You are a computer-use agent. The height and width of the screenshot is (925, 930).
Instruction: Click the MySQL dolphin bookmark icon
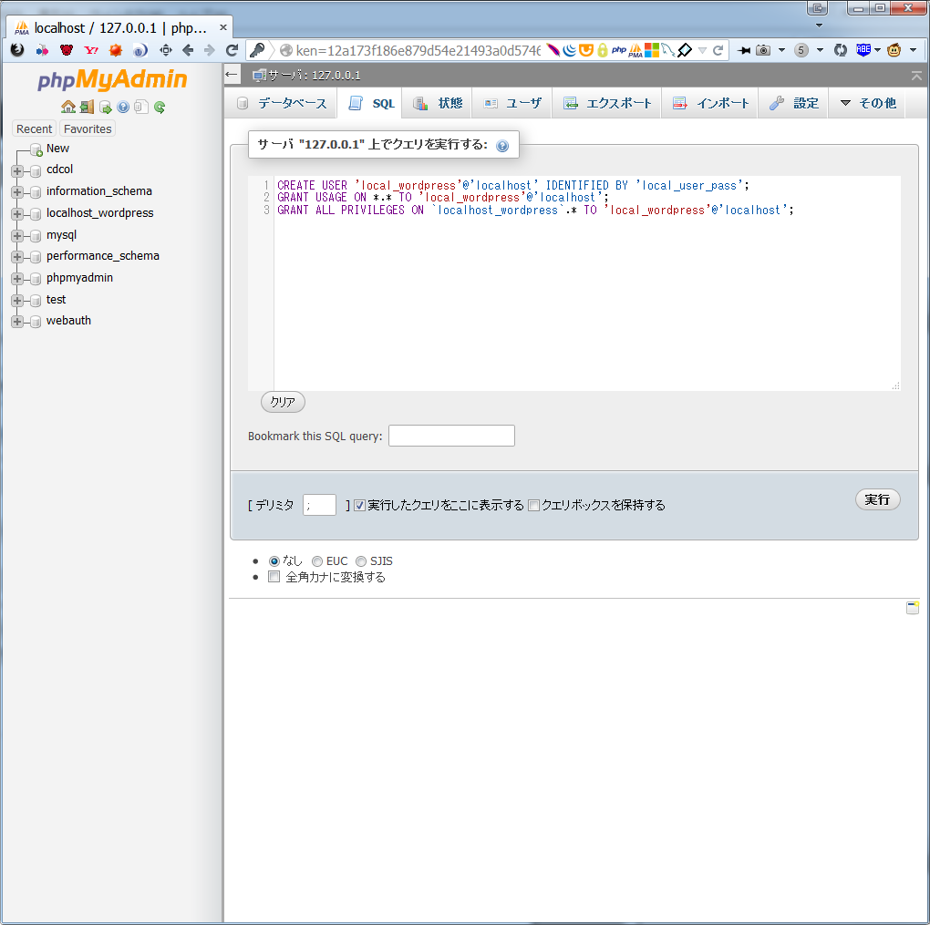click(x=667, y=50)
